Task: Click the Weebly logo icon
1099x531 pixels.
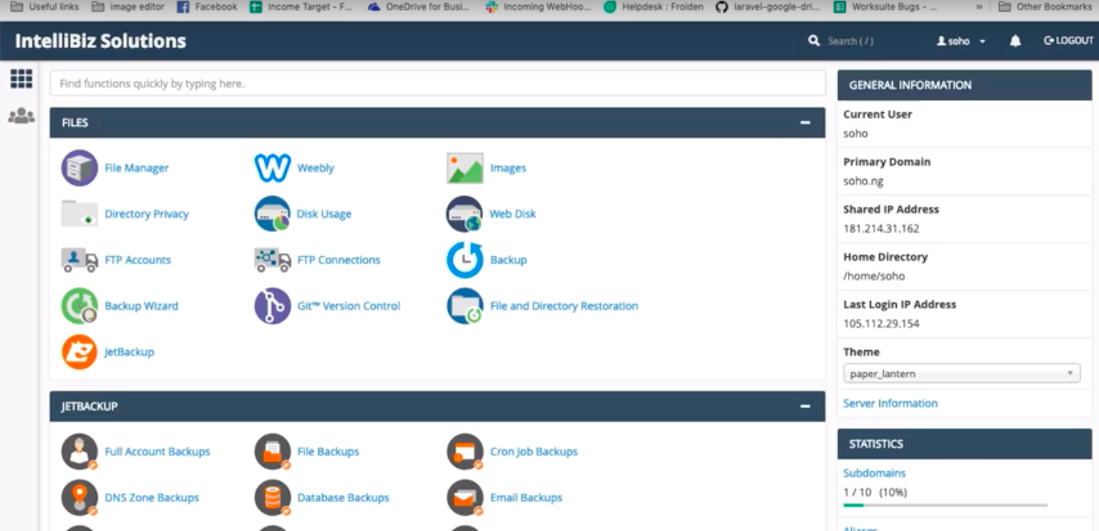Action: click(x=272, y=168)
